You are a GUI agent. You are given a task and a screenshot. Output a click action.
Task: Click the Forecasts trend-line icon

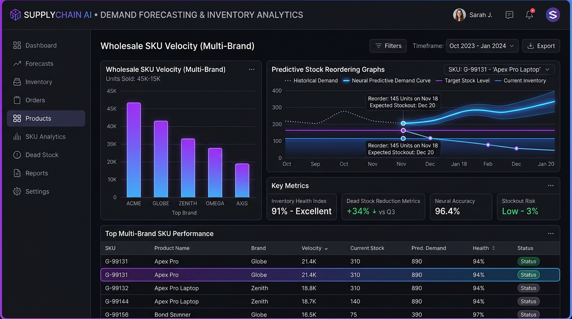pos(17,64)
